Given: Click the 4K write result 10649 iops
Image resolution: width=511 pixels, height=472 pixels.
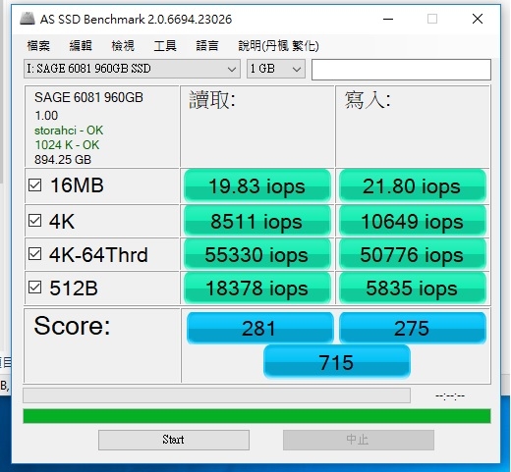Looking at the screenshot, I should [413, 221].
